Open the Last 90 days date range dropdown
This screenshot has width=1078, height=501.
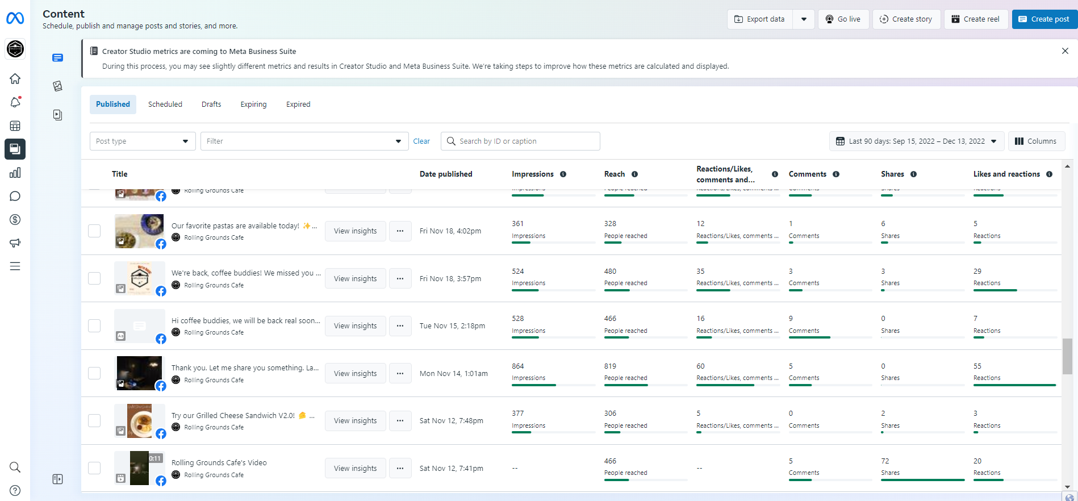tap(917, 141)
